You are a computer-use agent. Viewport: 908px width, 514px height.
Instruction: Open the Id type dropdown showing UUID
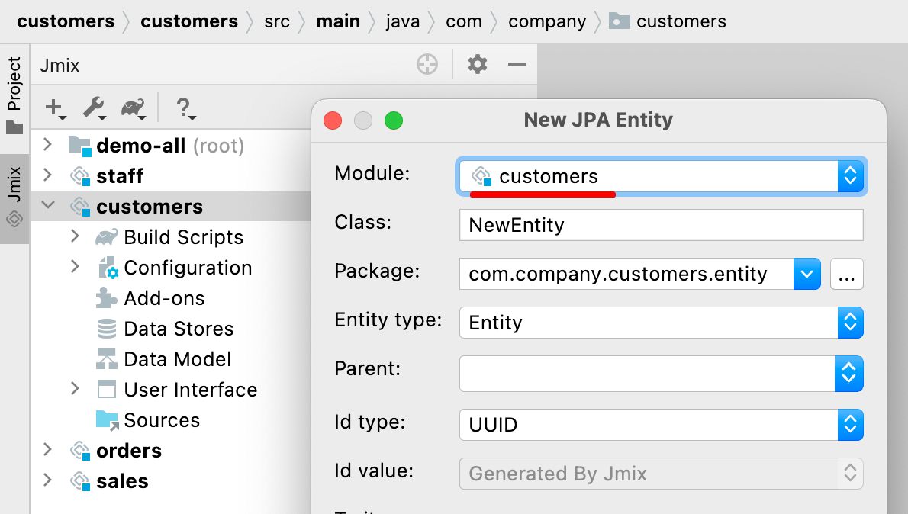(849, 425)
